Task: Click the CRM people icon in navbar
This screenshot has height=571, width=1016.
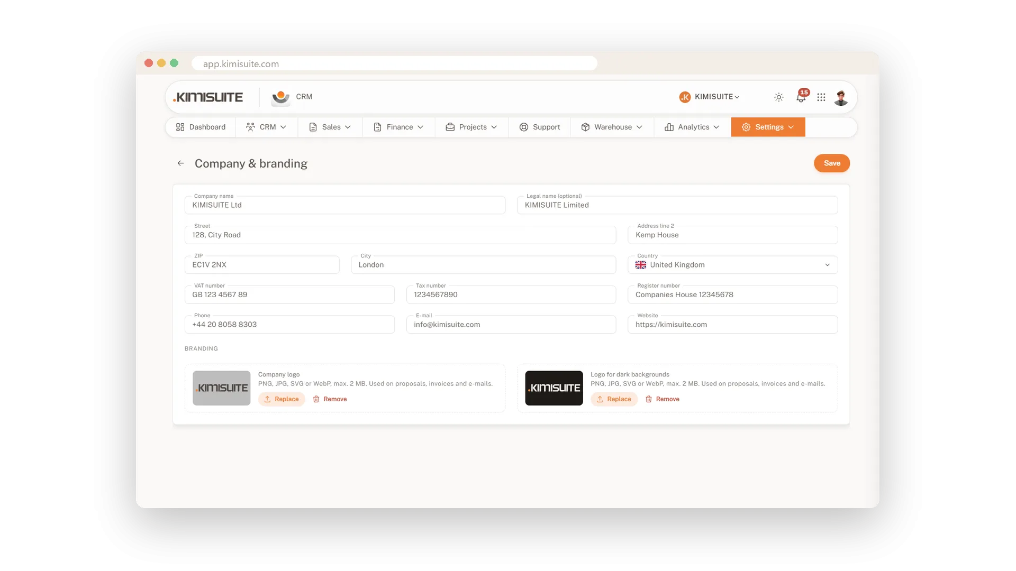Action: tap(250, 127)
